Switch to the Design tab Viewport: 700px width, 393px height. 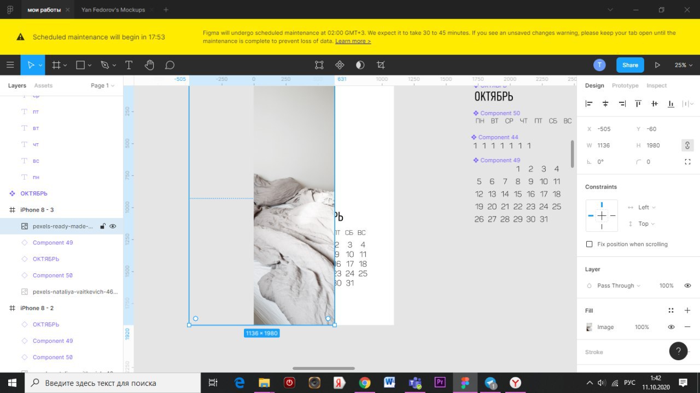point(594,85)
